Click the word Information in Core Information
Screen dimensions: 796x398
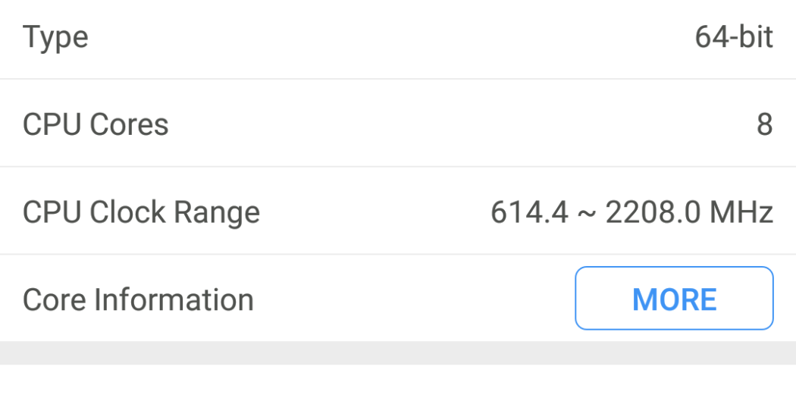tap(174, 300)
